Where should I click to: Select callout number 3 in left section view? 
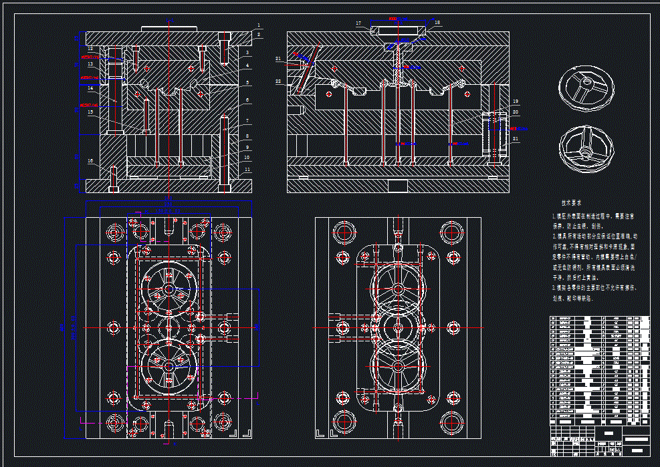(x=247, y=53)
